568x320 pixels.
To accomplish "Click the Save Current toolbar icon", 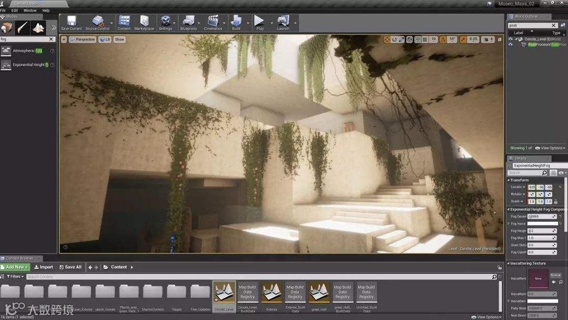I will [x=71, y=22].
